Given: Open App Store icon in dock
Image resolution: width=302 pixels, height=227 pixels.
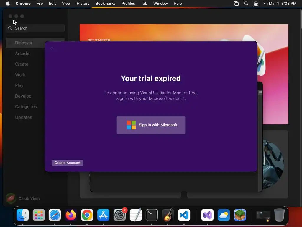Looking at the screenshot, I should tap(103, 215).
